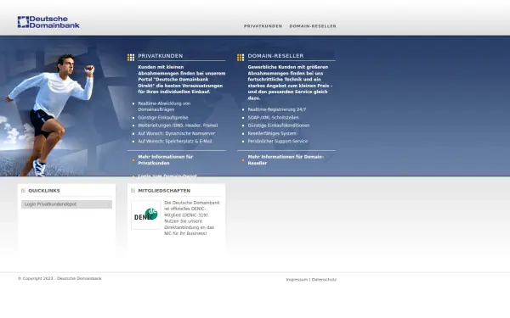
Task: Click 'Auf Wunsch: Speicherplatz & E-Mail' item
Action: click(x=175, y=141)
